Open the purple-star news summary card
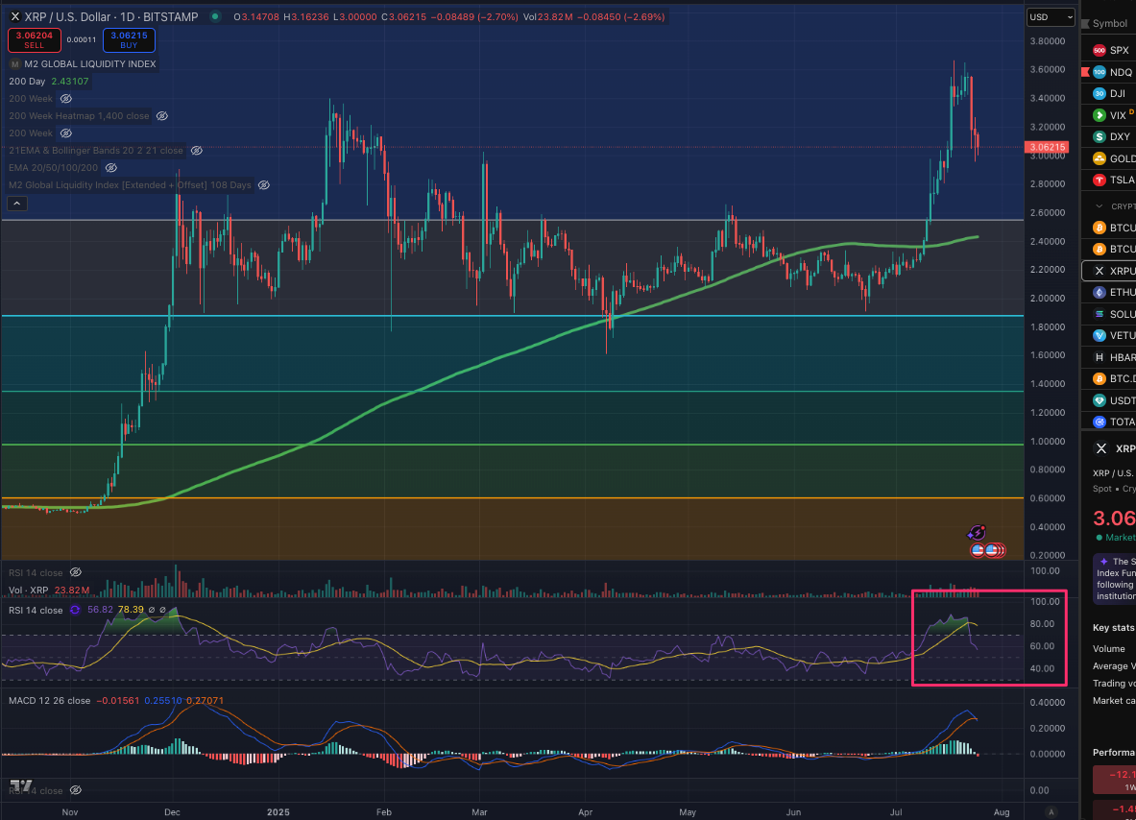 click(x=1114, y=578)
